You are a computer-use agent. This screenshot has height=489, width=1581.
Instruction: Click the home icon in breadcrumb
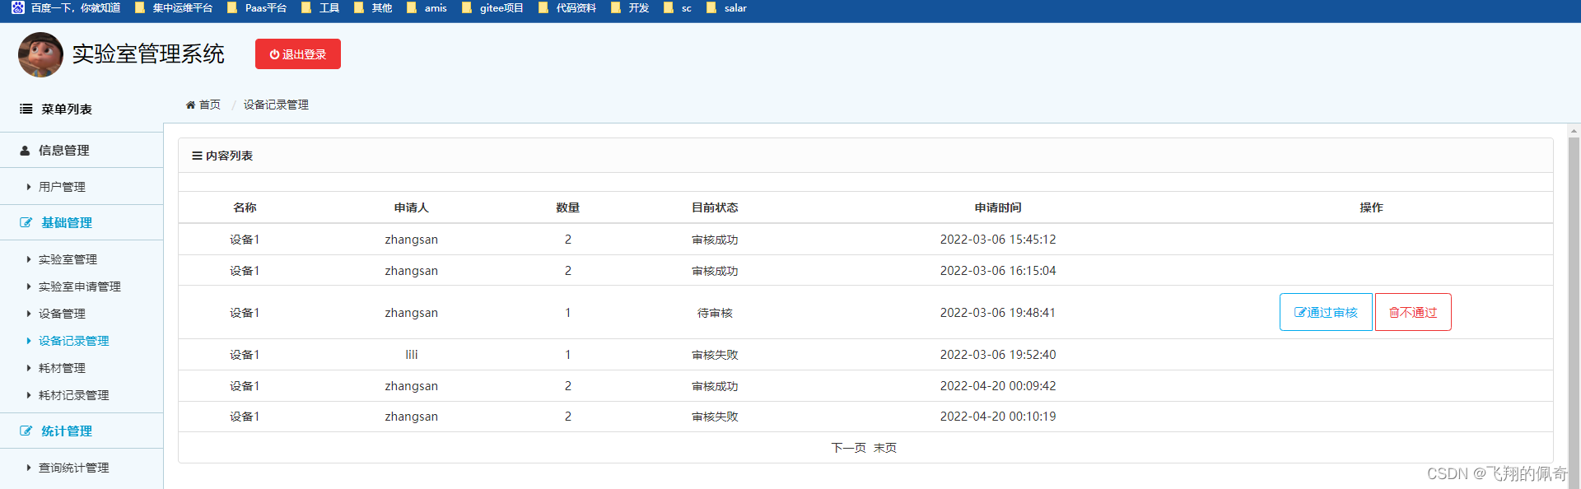point(190,105)
